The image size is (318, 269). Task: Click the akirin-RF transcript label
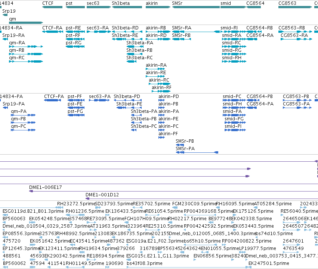[x=162, y=88]
